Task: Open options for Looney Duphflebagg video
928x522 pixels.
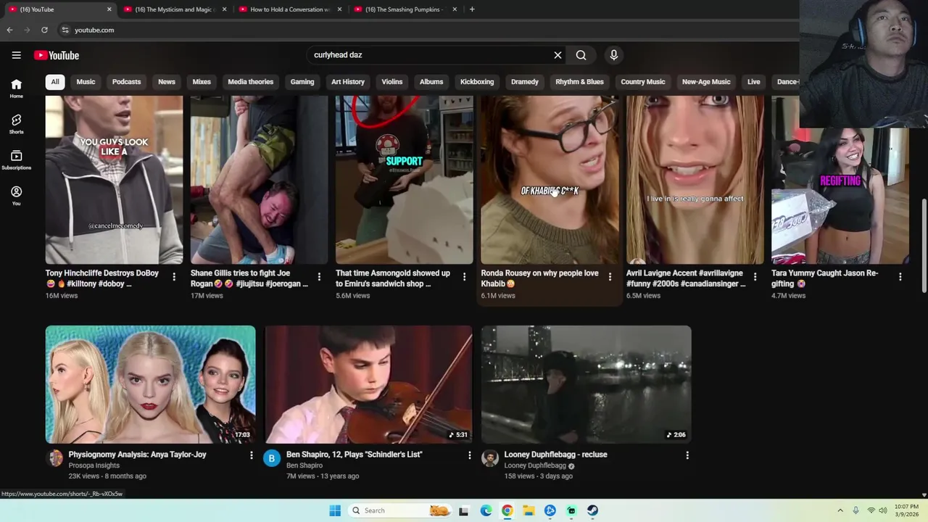Action: (687, 455)
